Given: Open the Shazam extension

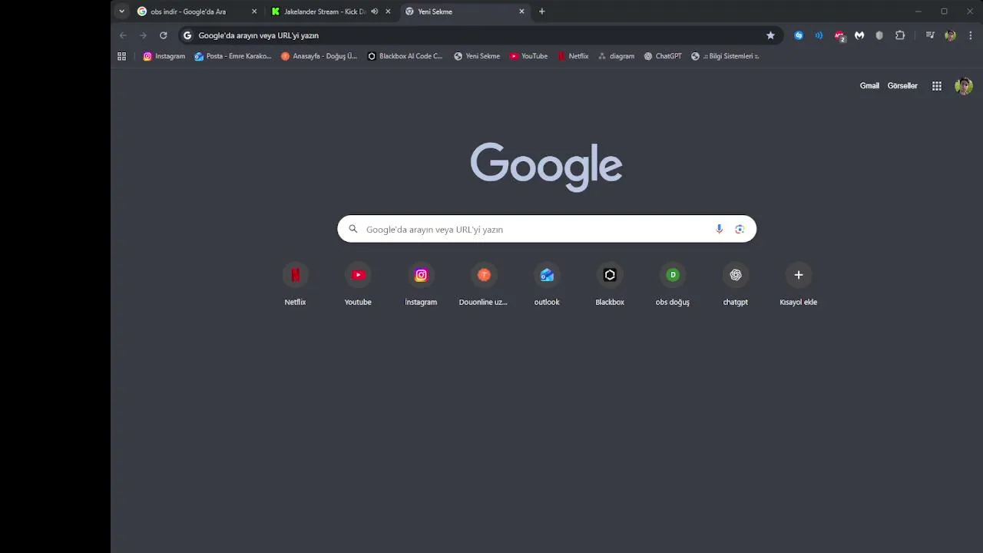Looking at the screenshot, I should point(799,35).
